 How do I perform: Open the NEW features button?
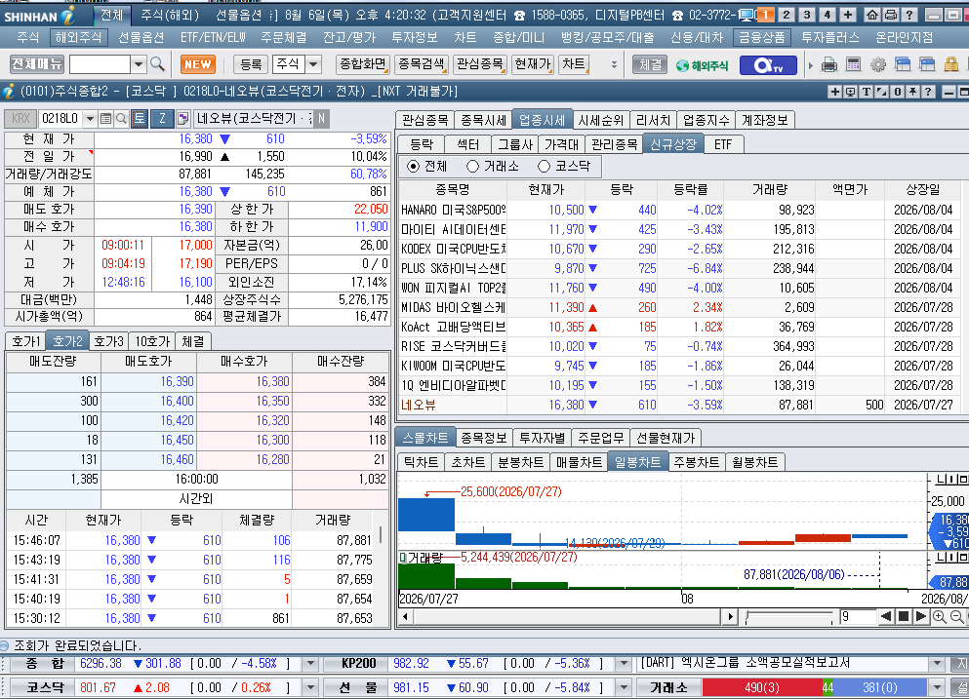(x=197, y=64)
